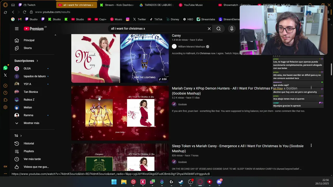The height and width of the screenshot is (187, 333).
Task: Open Mariah Carey Ride the Lightning thumbnail
Action: pyautogui.click(x=120, y=58)
